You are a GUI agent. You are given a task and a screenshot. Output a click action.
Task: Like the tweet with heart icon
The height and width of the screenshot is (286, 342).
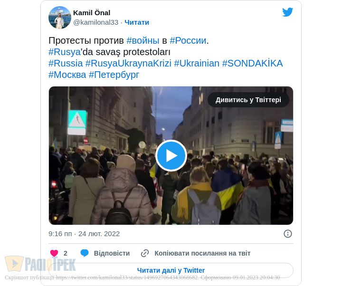tap(54, 253)
